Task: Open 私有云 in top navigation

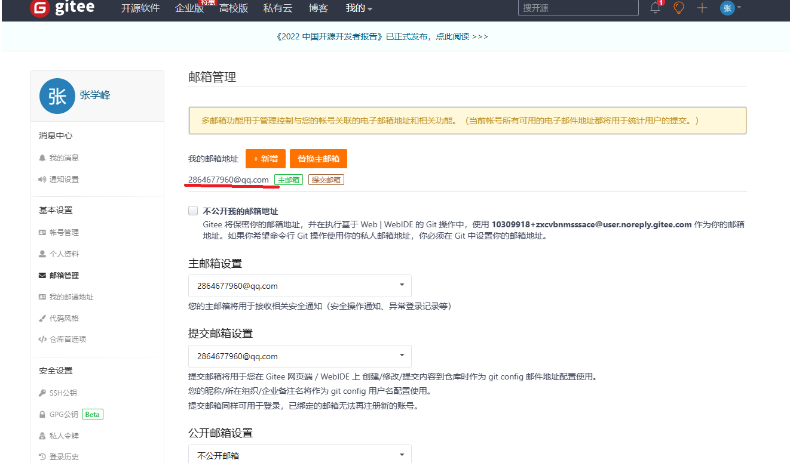Action: coord(278,8)
